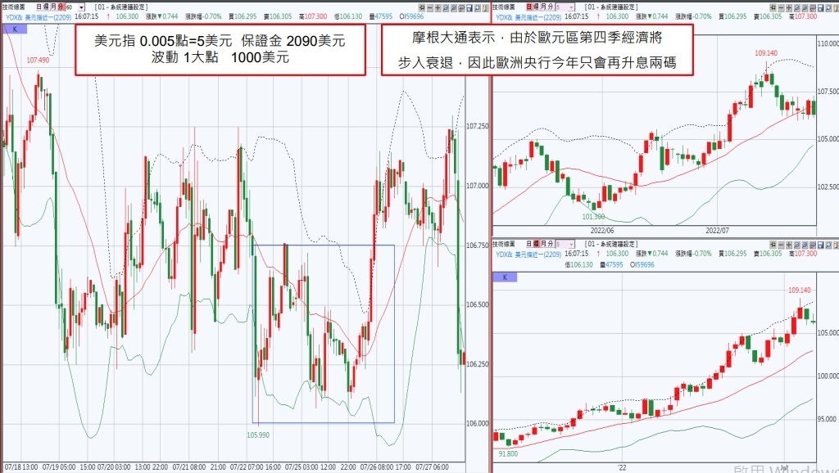The image size is (839, 473).
Task: Click second magnifier icon in top-right chart toolbar
Action: click(805, 7)
